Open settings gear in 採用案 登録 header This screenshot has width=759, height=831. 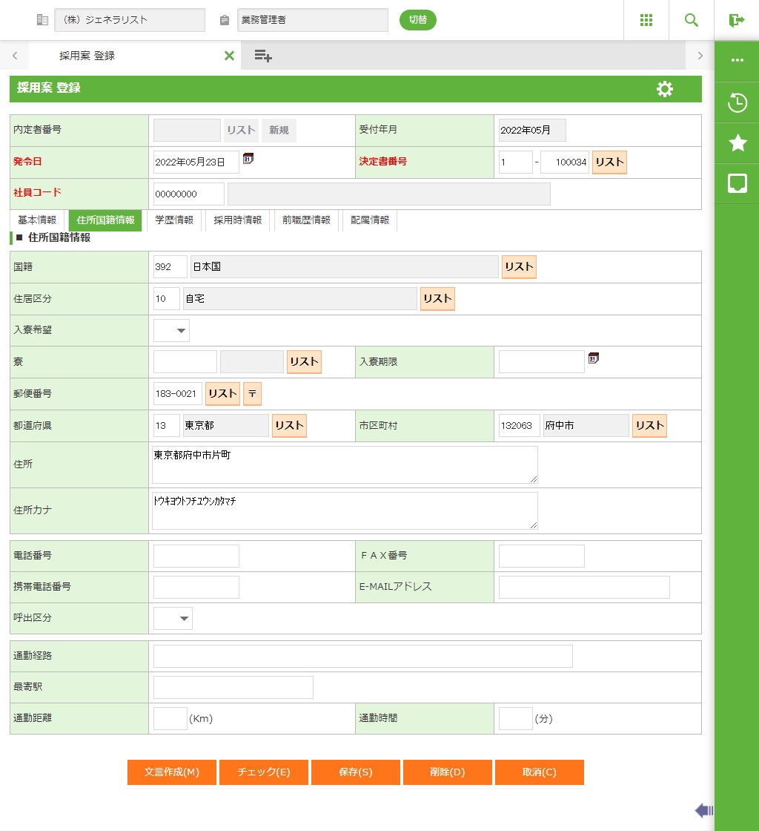click(665, 89)
